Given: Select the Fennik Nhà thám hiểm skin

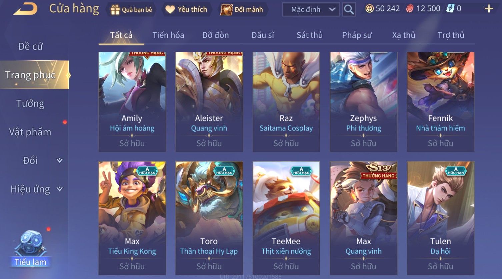Looking at the screenshot, I should coord(441,102).
